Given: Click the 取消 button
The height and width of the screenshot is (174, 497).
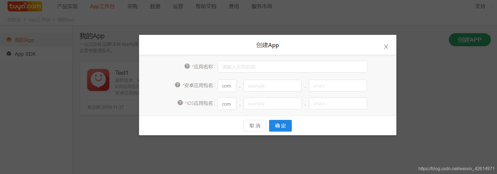Looking at the screenshot, I should tap(255, 126).
